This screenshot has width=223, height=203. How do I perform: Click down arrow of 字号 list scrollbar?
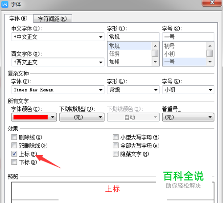210,62
